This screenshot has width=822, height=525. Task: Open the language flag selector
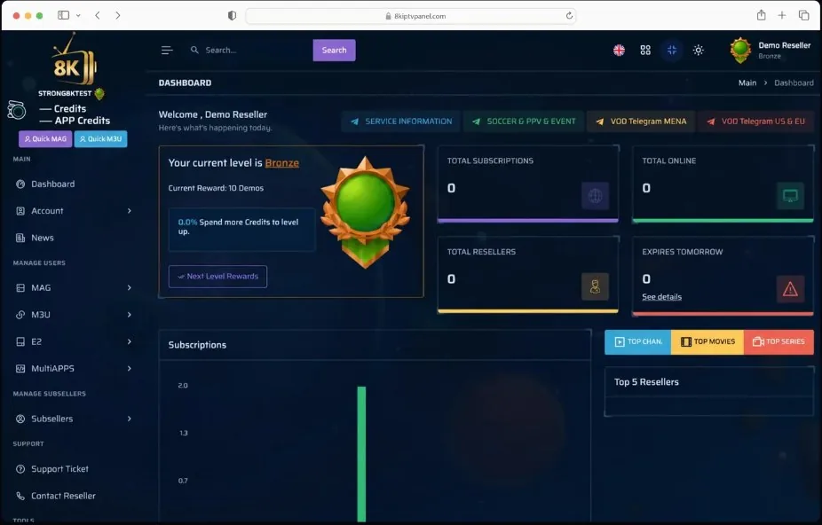pyautogui.click(x=619, y=51)
